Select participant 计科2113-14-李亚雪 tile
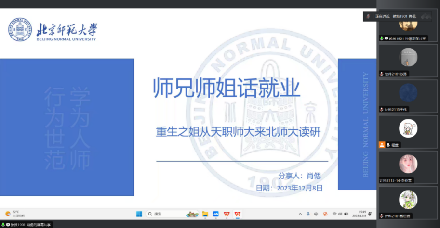This screenshot has width=440, height=228. coord(408,166)
